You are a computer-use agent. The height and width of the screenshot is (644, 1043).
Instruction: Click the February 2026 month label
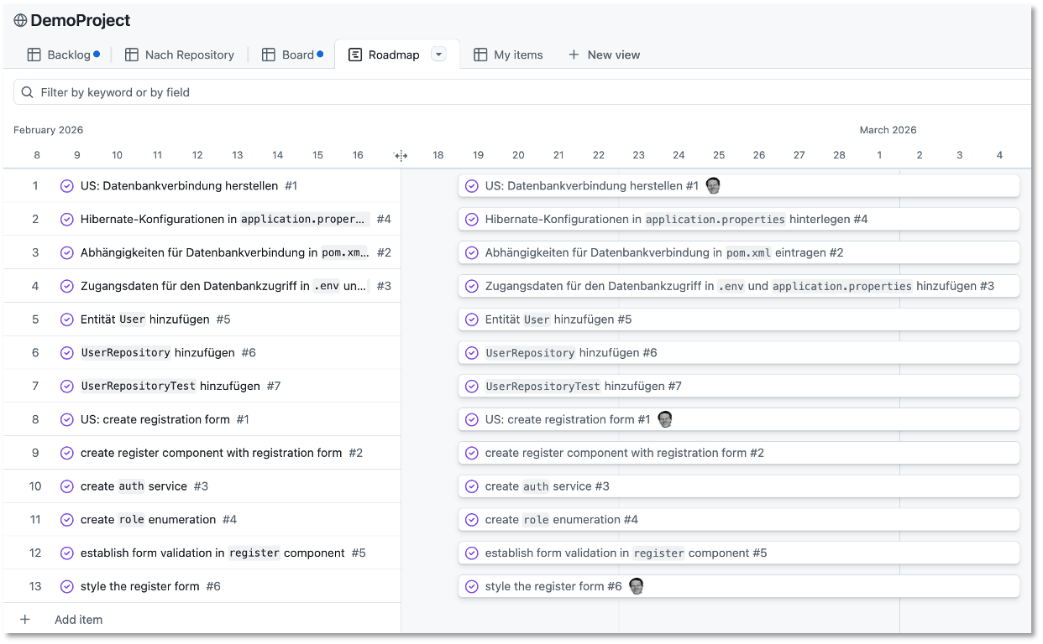(48, 130)
